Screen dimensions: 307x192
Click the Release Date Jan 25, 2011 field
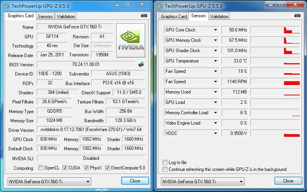tap(52, 55)
